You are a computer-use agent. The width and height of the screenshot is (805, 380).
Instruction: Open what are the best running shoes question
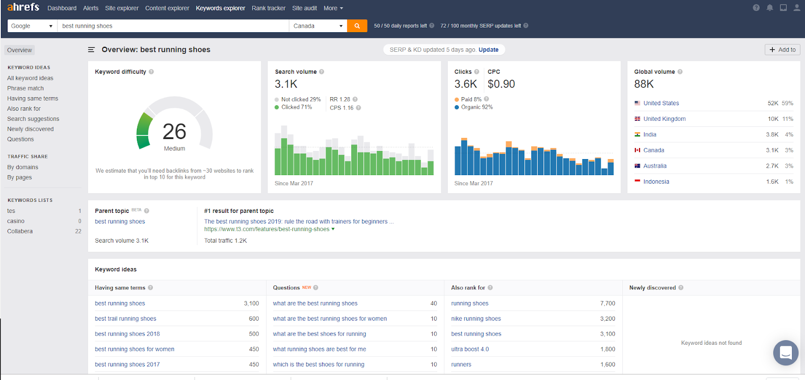click(315, 303)
